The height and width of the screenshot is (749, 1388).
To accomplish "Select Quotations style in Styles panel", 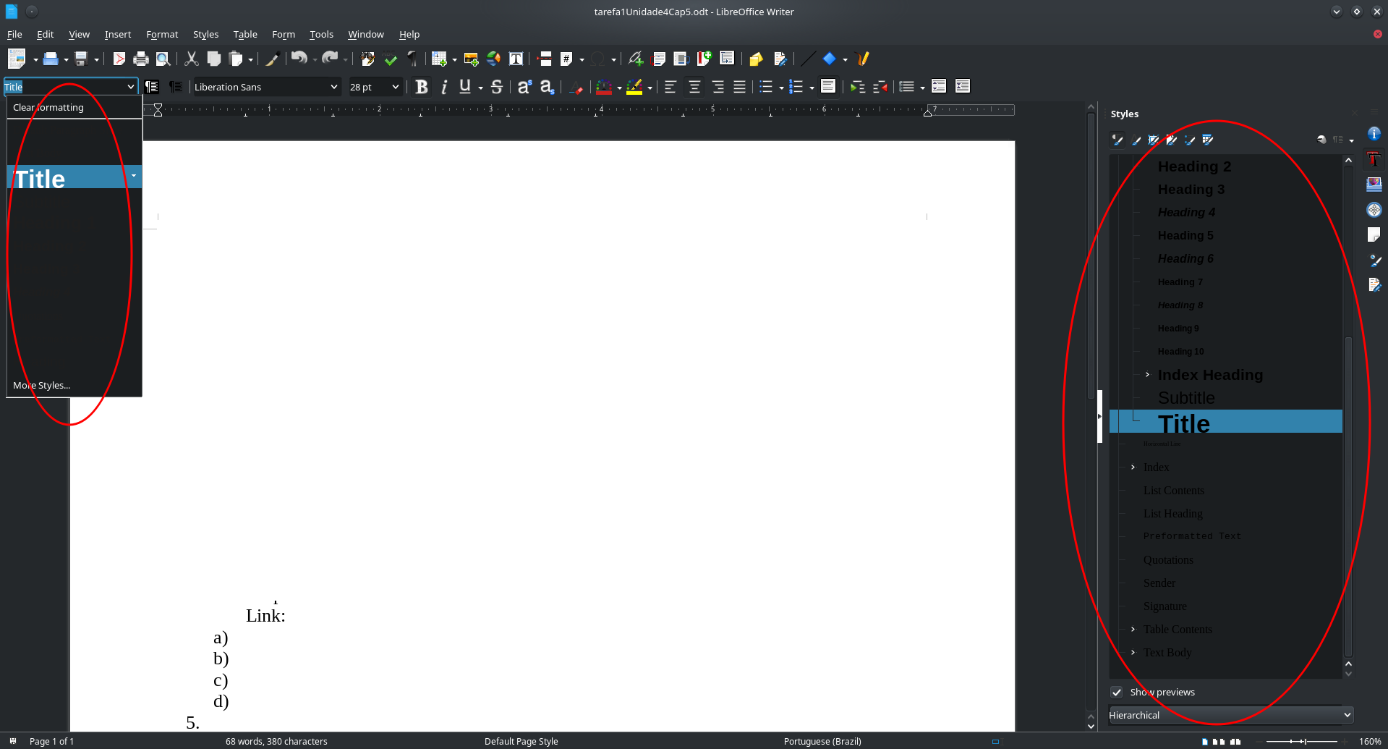I will [1168, 559].
